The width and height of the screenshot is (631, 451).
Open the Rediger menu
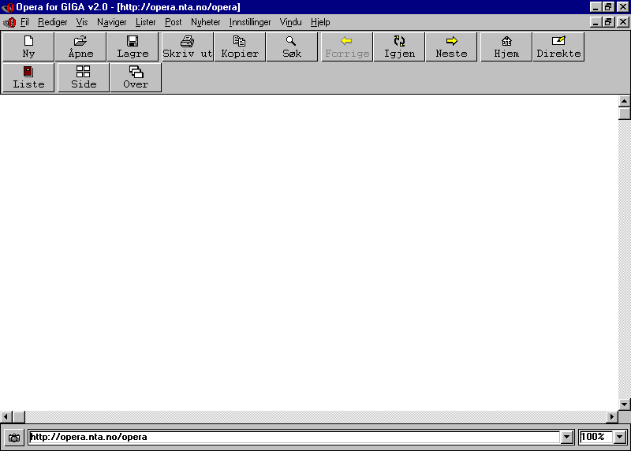pyautogui.click(x=52, y=22)
